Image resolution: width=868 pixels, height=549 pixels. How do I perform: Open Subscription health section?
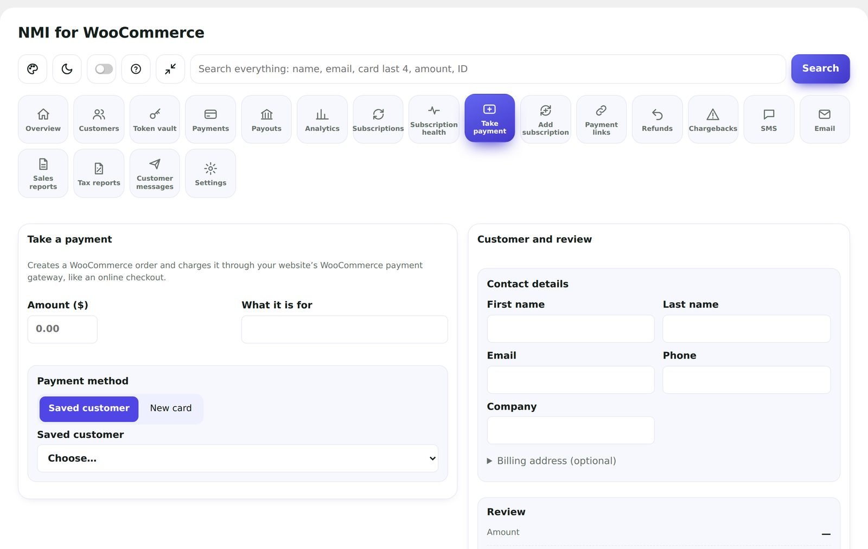pyautogui.click(x=434, y=119)
